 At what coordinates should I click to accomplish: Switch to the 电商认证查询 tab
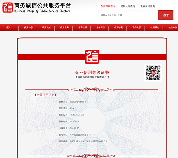point(147,6)
